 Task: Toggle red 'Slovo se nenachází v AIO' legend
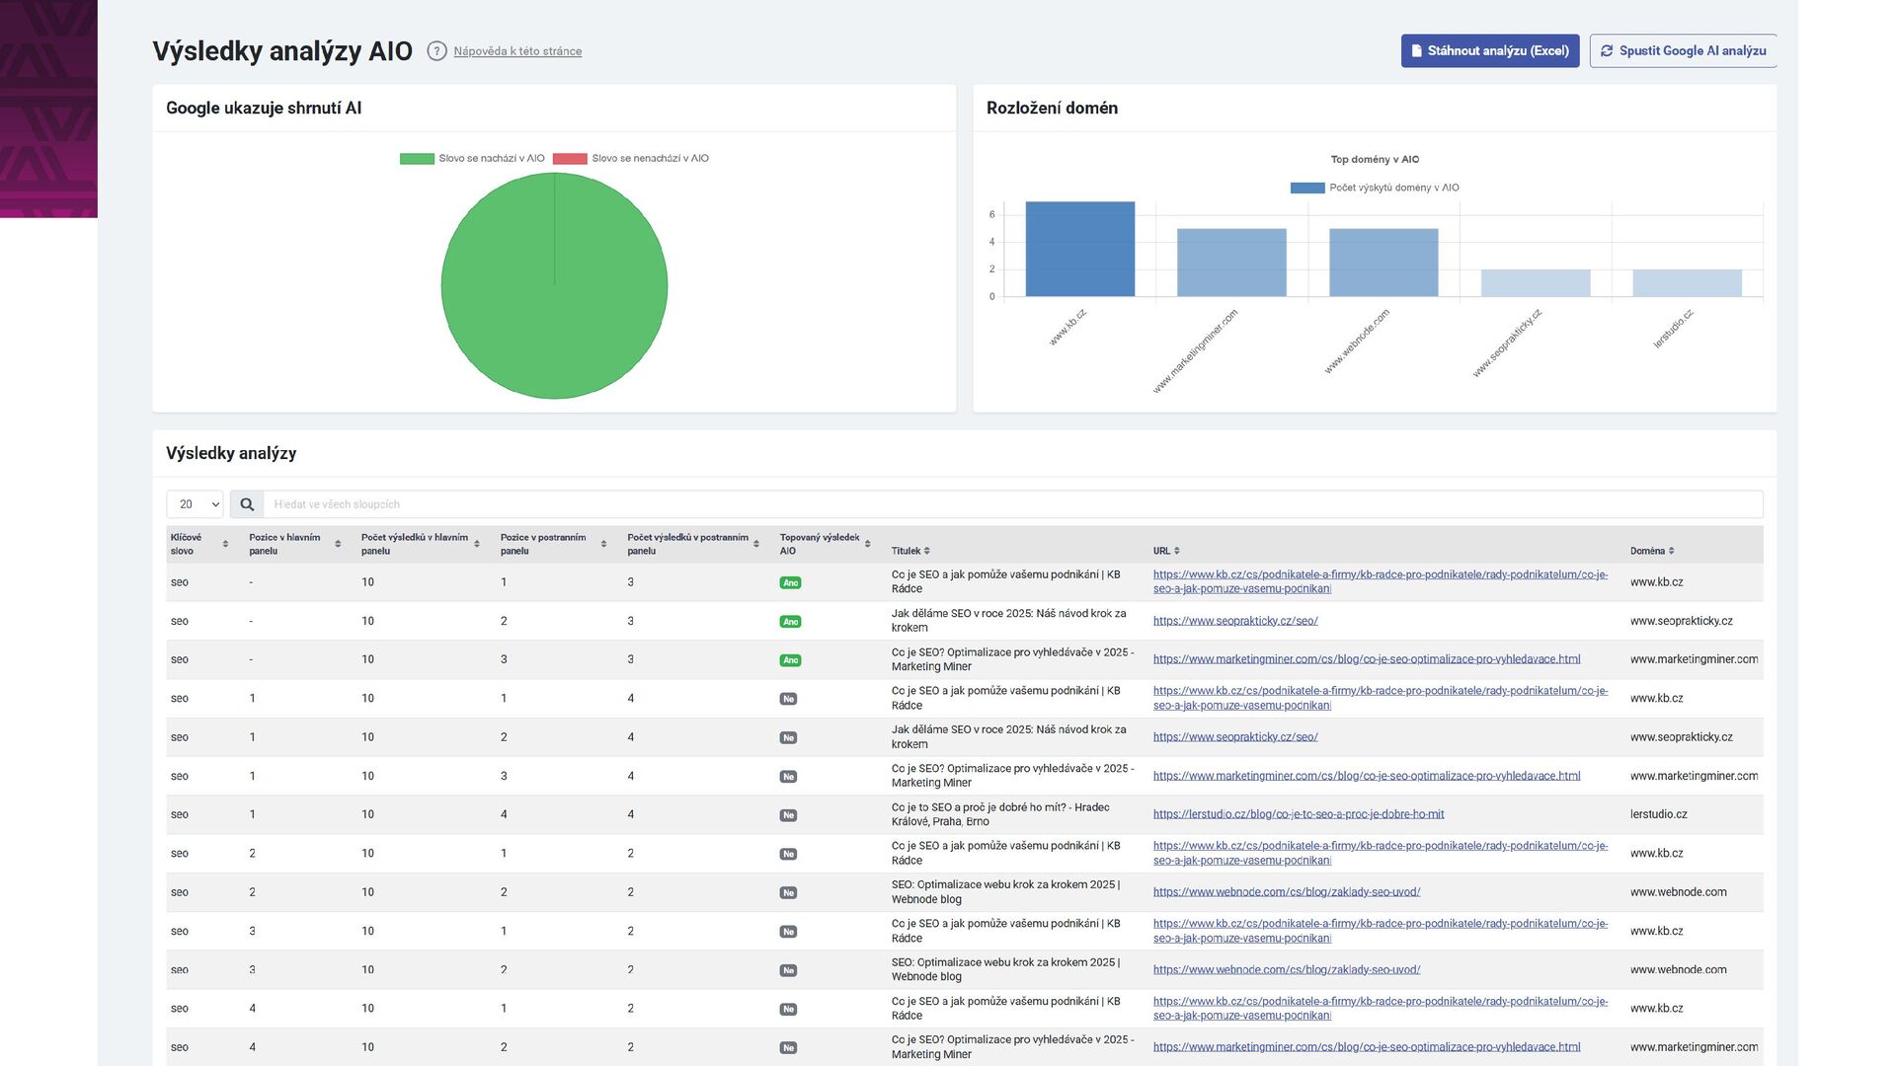point(631,158)
